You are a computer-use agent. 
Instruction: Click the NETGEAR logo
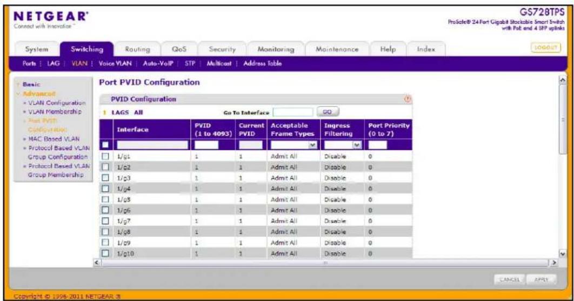[50, 16]
